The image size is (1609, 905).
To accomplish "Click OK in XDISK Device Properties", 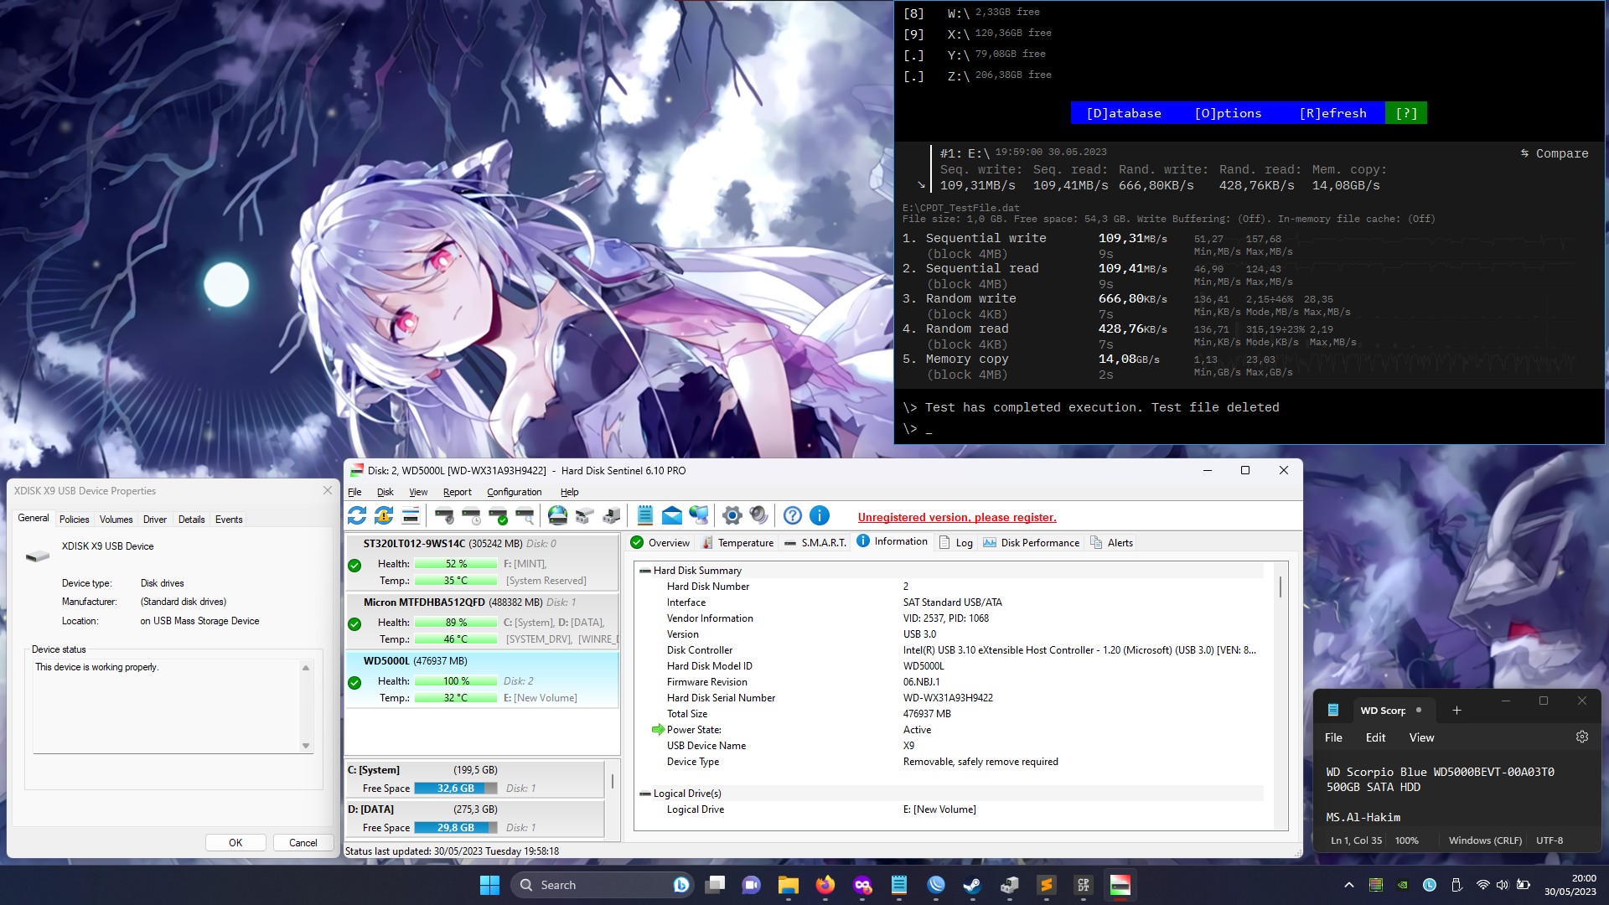I will point(235,843).
